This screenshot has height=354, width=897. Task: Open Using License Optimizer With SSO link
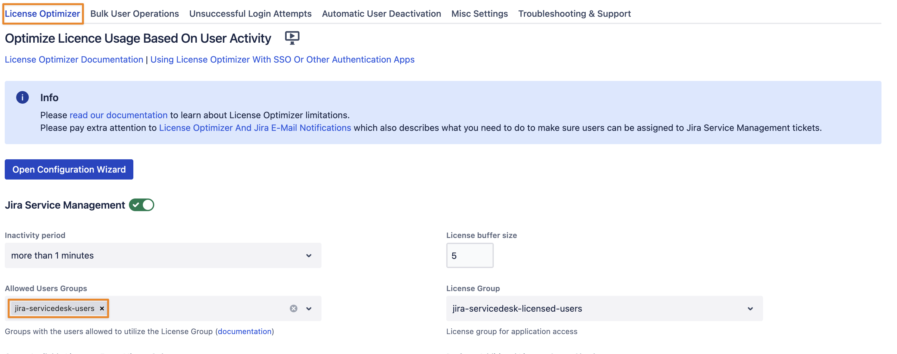[x=283, y=59]
